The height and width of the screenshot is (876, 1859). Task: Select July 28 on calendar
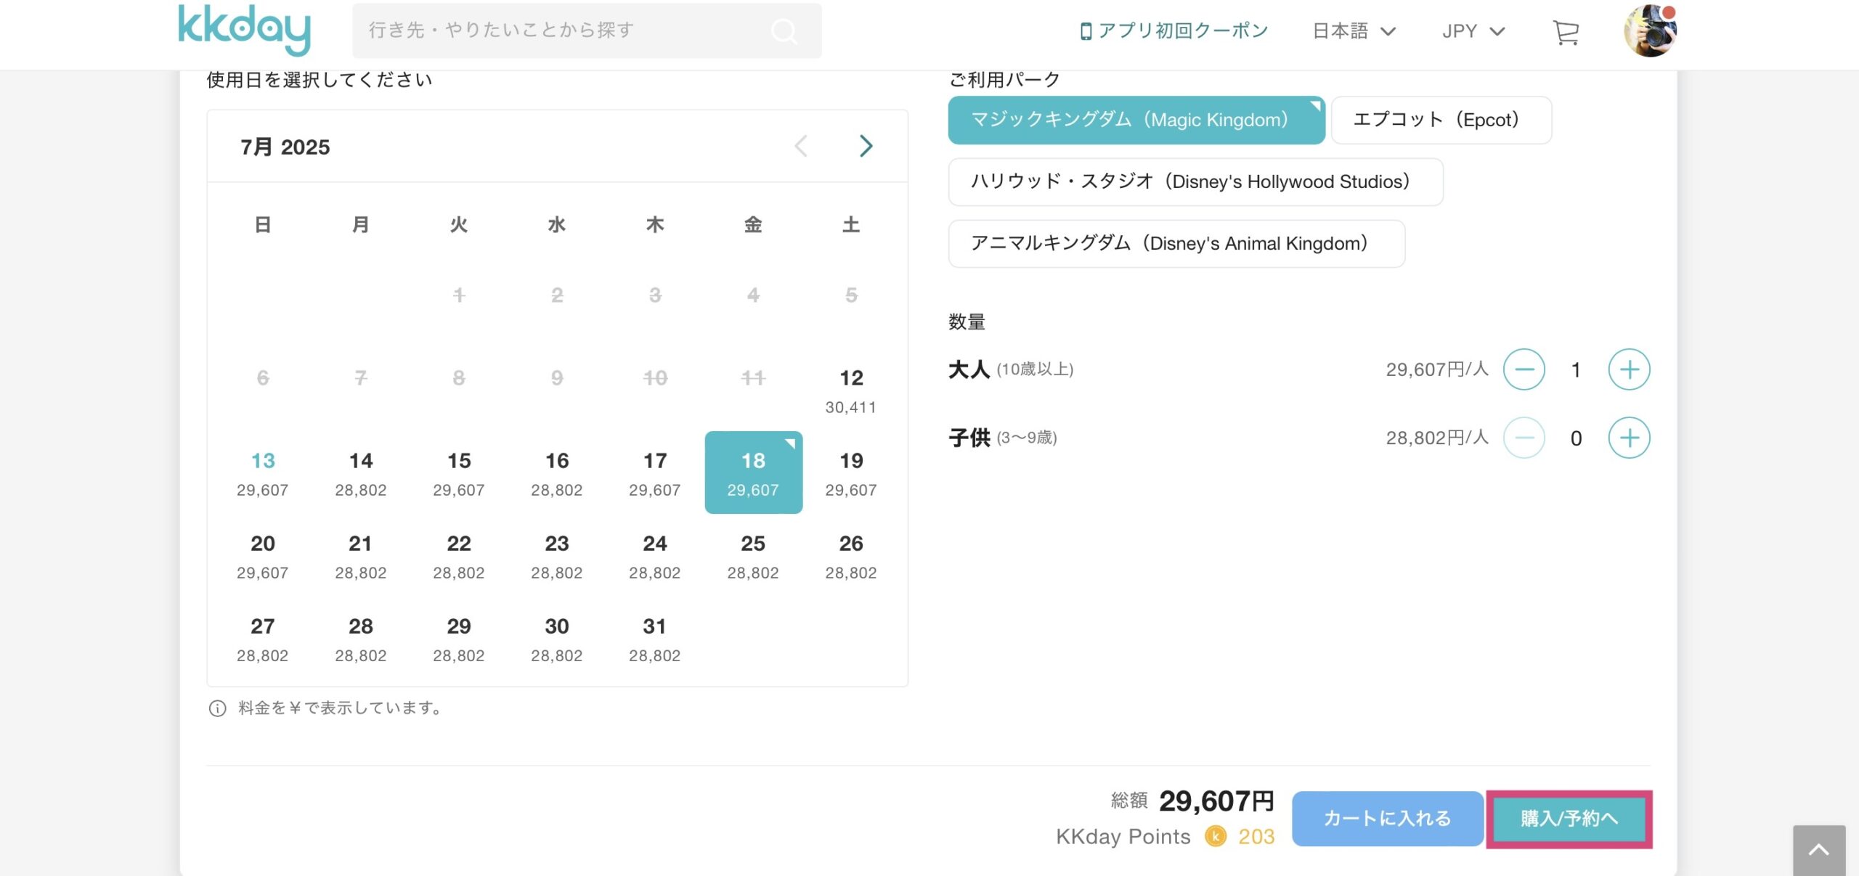click(361, 639)
